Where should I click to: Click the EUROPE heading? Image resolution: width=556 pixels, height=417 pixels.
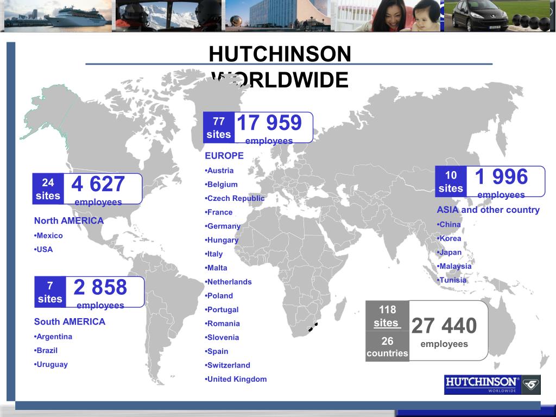(x=224, y=156)
